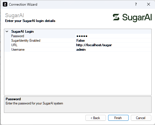Select the URL property label
This screenshot has height=125, width=155.
tap(14, 45)
